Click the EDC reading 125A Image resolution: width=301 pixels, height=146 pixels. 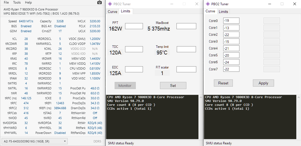coord(115,73)
